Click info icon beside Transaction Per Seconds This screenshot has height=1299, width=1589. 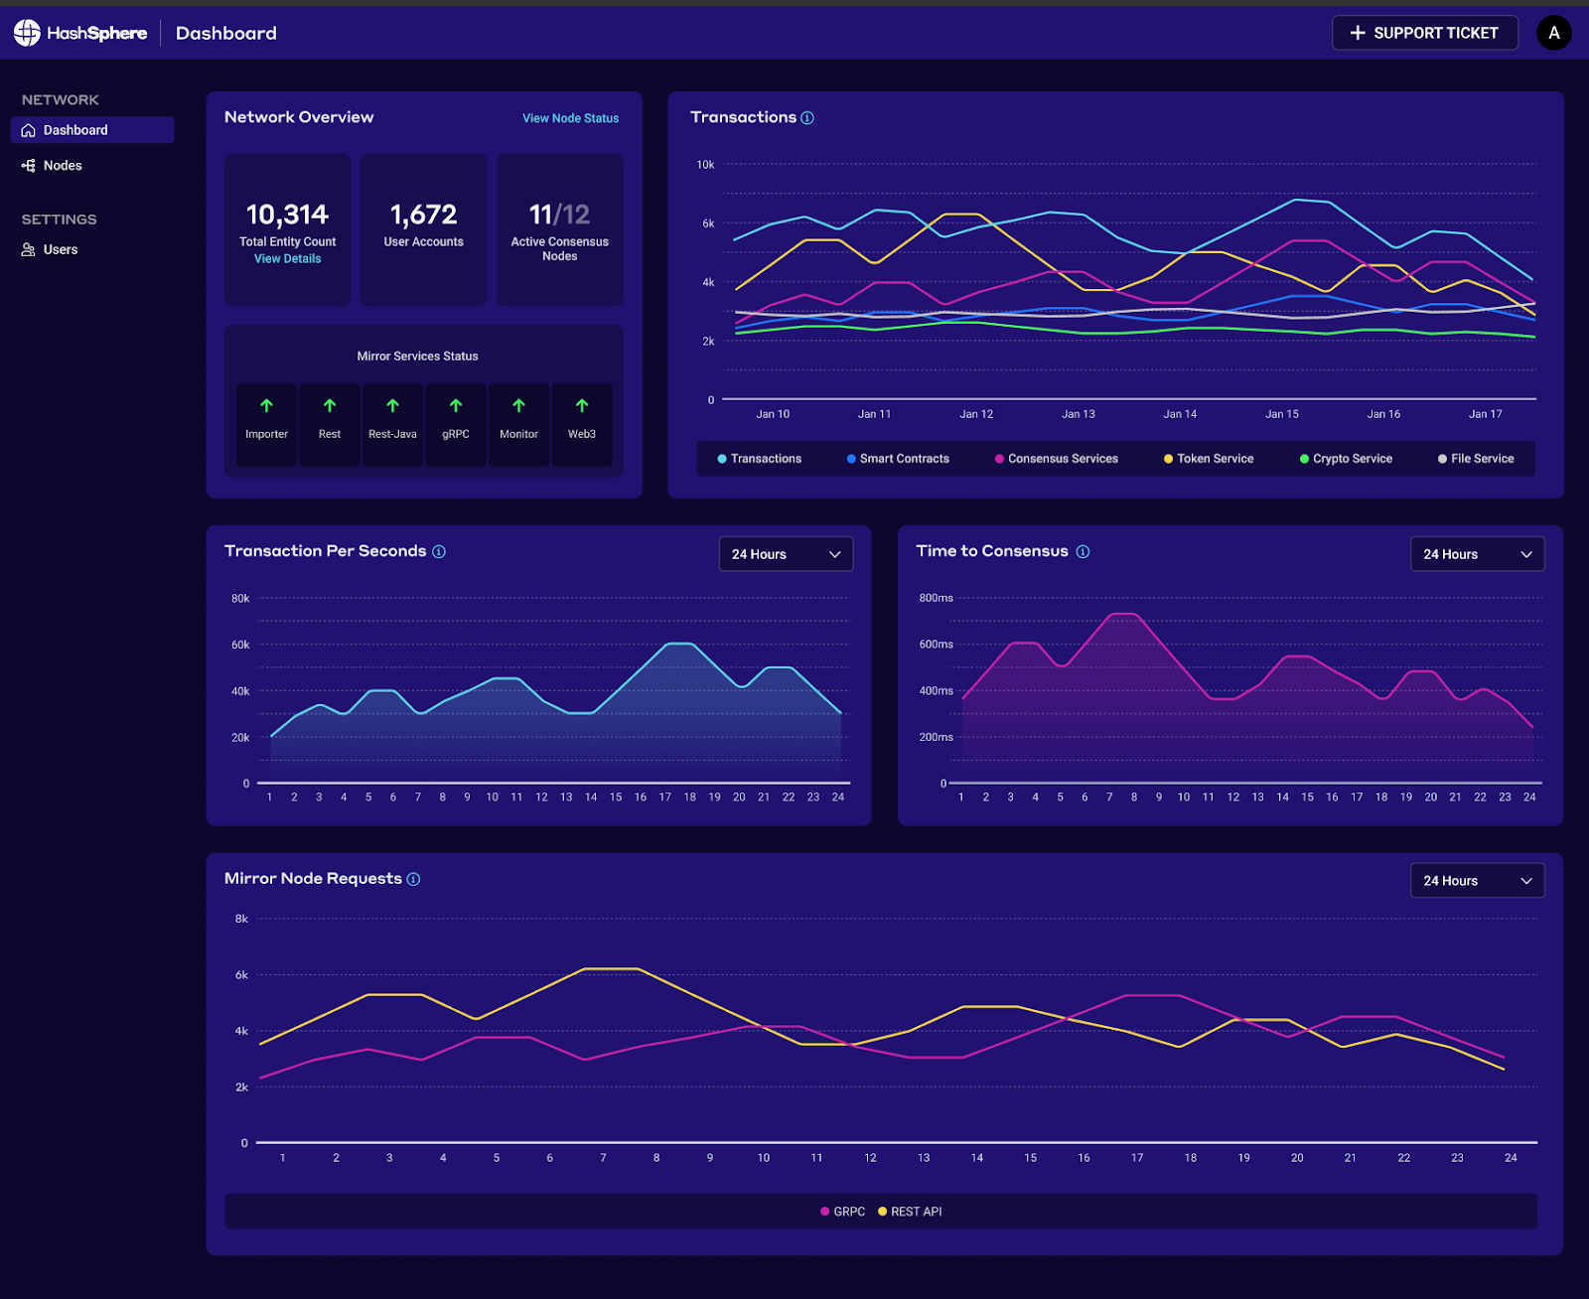point(439,552)
